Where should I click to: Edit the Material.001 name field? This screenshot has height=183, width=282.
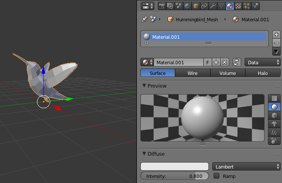[x=179, y=62]
